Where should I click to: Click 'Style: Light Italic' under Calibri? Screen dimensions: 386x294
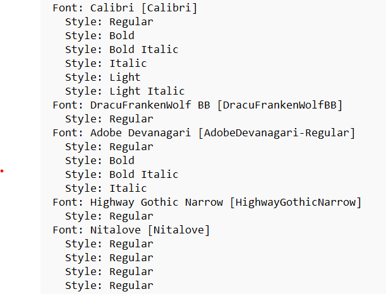[125, 91]
